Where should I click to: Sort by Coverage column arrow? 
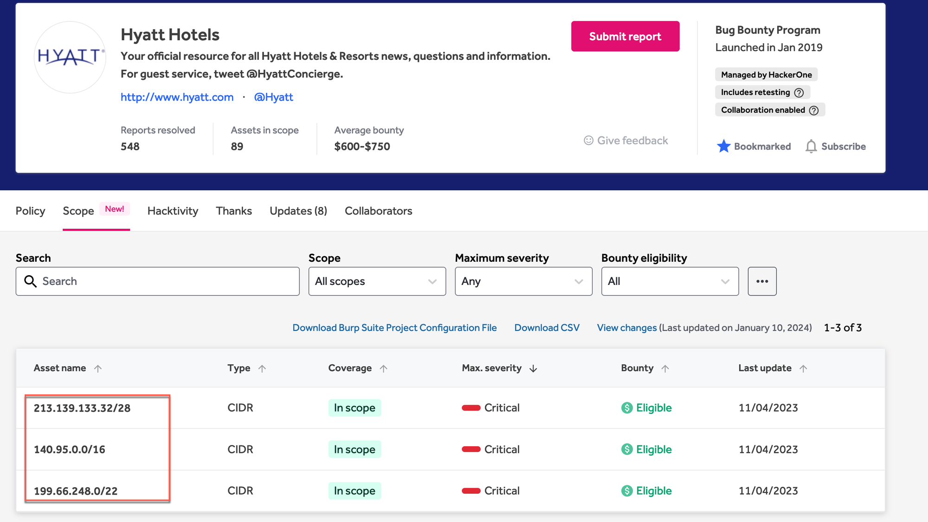click(x=383, y=368)
